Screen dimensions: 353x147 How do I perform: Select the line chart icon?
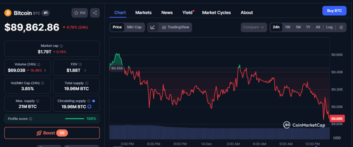tap(153, 27)
